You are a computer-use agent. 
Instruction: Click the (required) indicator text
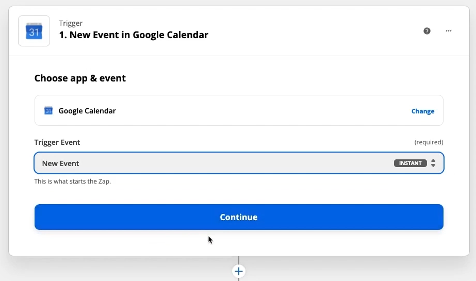[429, 142]
